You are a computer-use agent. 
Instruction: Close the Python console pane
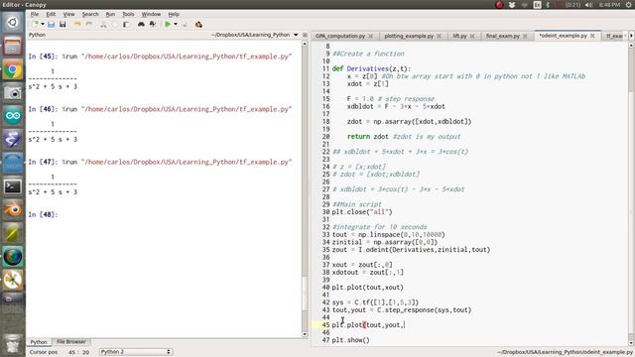click(x=305, y=36)
